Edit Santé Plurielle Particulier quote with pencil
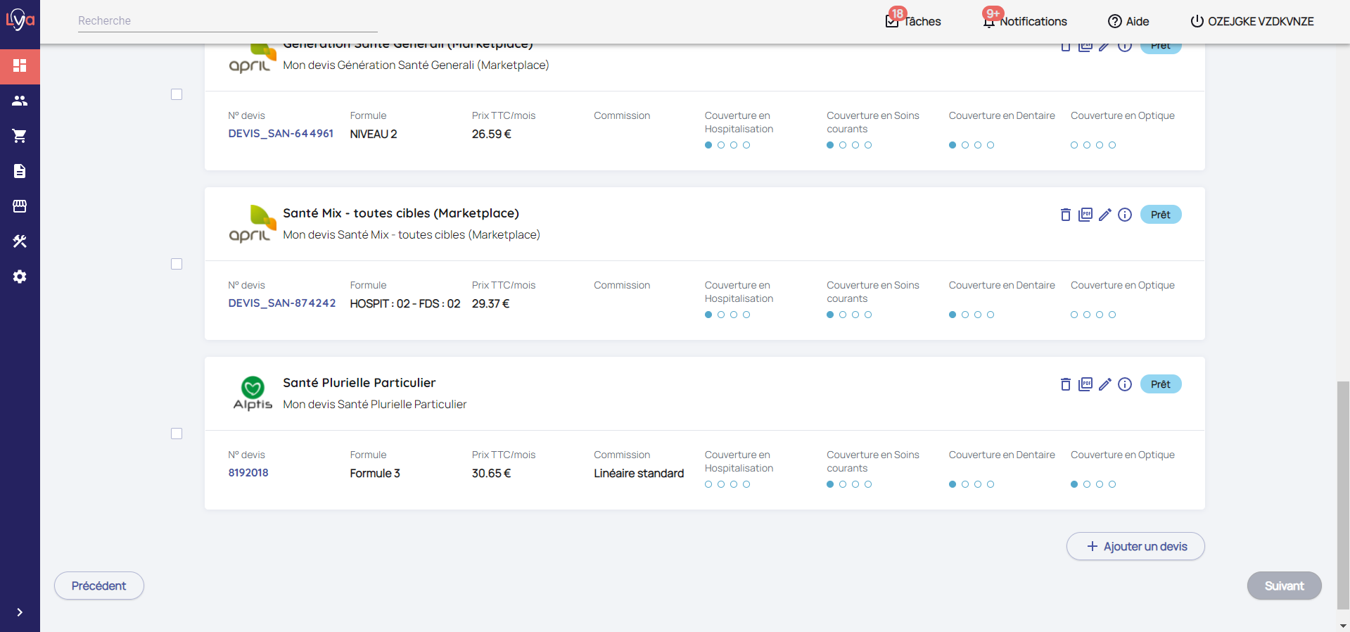The height and width of the screenshot is (632, 1350). (1104, 384)
